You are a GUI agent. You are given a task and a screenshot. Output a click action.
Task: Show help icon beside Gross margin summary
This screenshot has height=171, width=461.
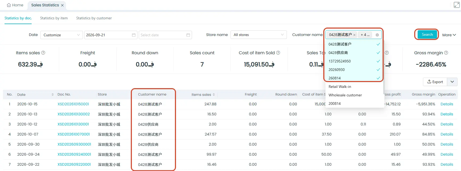(x=446, y=53)
